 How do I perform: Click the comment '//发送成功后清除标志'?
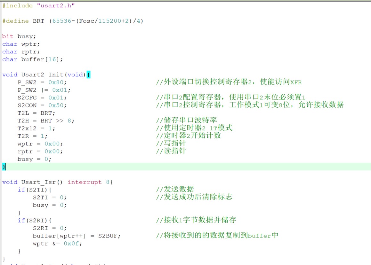194,197
